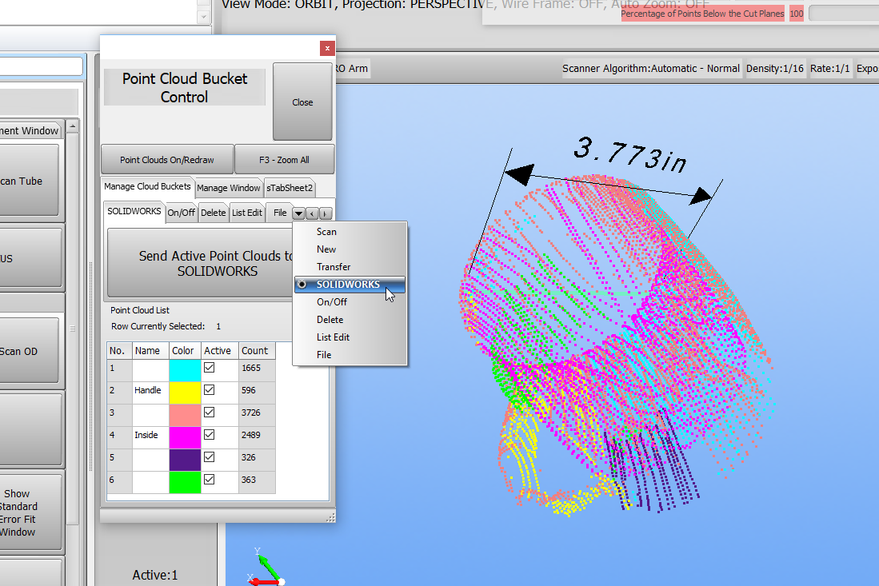Open the Scanner Algorithm setting
The image size is (879, 586).
pos(651,69)
